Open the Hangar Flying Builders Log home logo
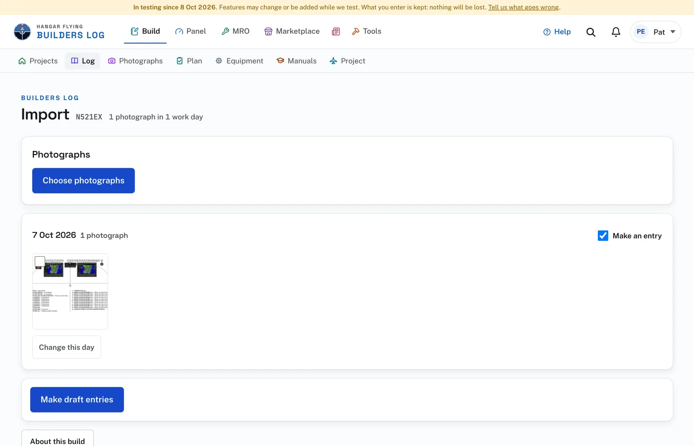 pyautogui.click(x=59, y=32)
